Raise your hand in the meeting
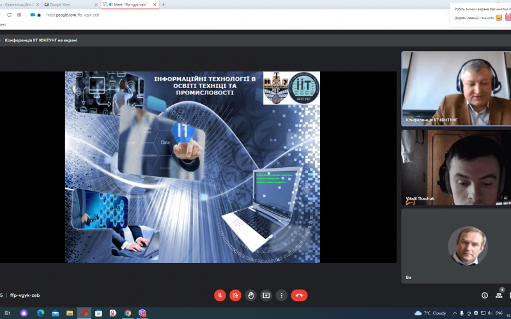 coord(250,295)
